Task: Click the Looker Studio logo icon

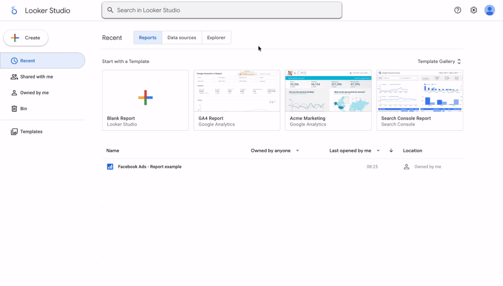Action: [14, 10]
